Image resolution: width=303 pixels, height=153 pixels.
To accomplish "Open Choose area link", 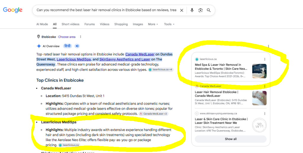I will [67, 37].
